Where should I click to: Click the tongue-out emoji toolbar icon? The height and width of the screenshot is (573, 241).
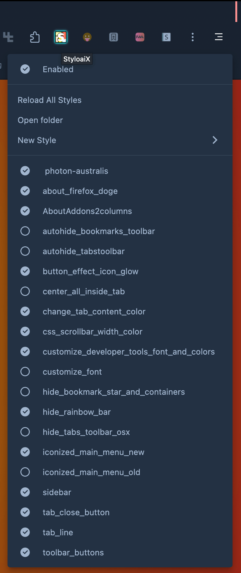[x=87, y=37]
